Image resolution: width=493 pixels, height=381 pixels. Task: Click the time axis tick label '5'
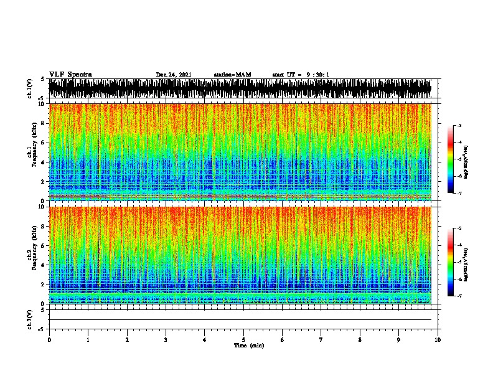[x=243, y=340]
